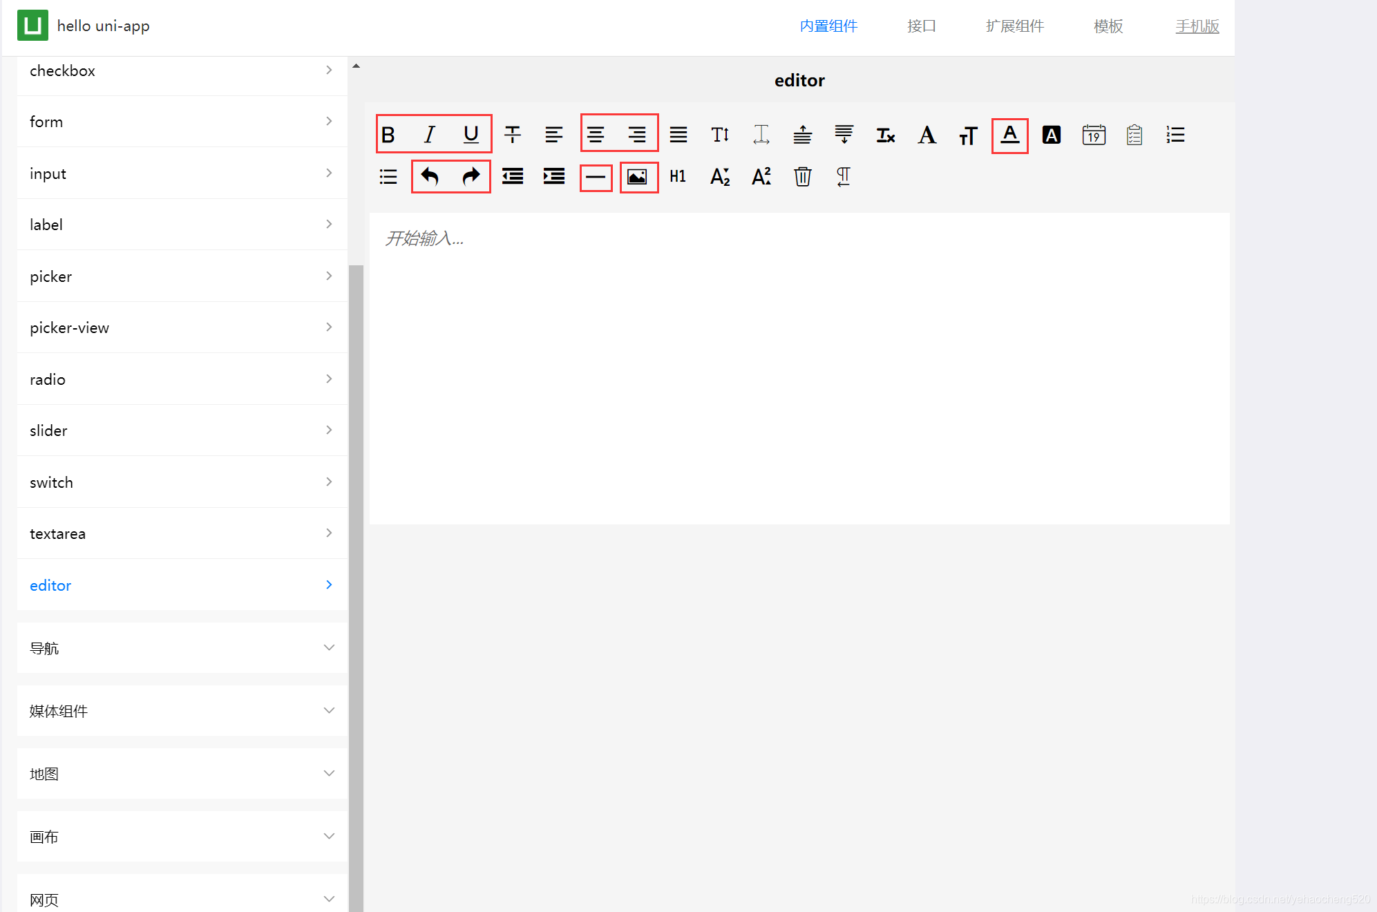Expand the 媒体组件 section

pos(182,711)
